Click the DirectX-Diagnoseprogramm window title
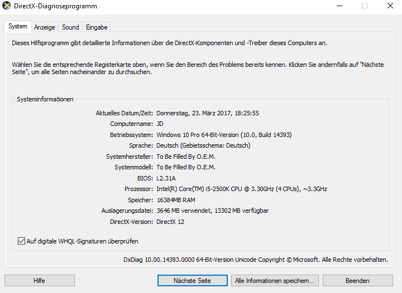 (x=56, y=6)
